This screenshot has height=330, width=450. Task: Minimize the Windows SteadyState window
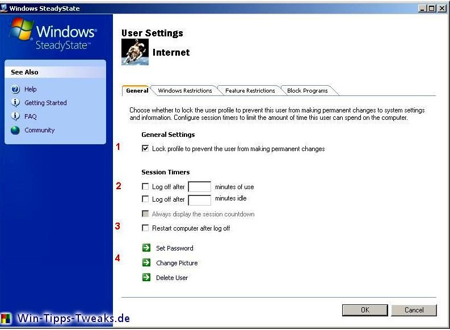coord(422,9)
